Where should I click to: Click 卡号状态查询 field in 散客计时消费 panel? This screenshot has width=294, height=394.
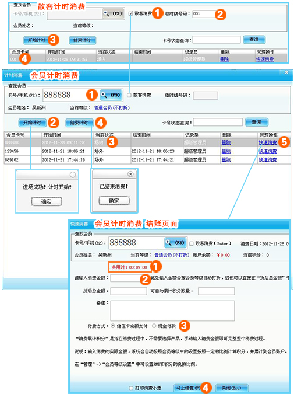217,40
